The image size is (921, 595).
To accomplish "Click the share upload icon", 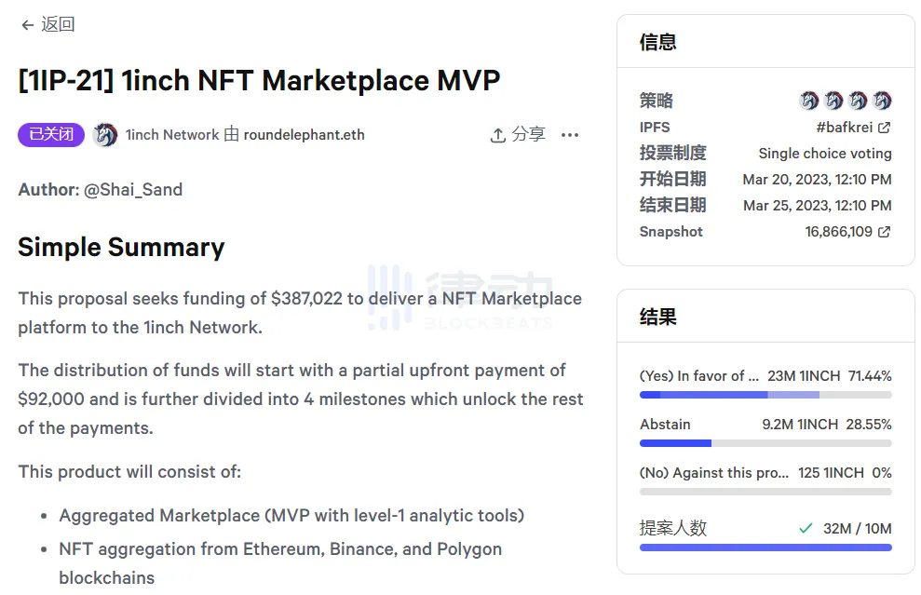I will click(x=498, y=135).
